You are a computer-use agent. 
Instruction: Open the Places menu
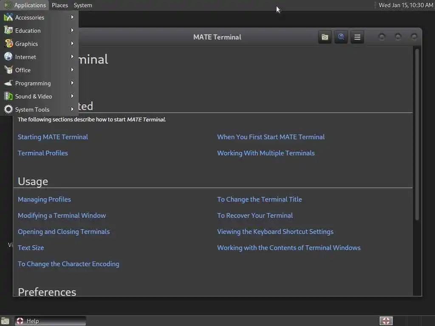coord(59,5)
